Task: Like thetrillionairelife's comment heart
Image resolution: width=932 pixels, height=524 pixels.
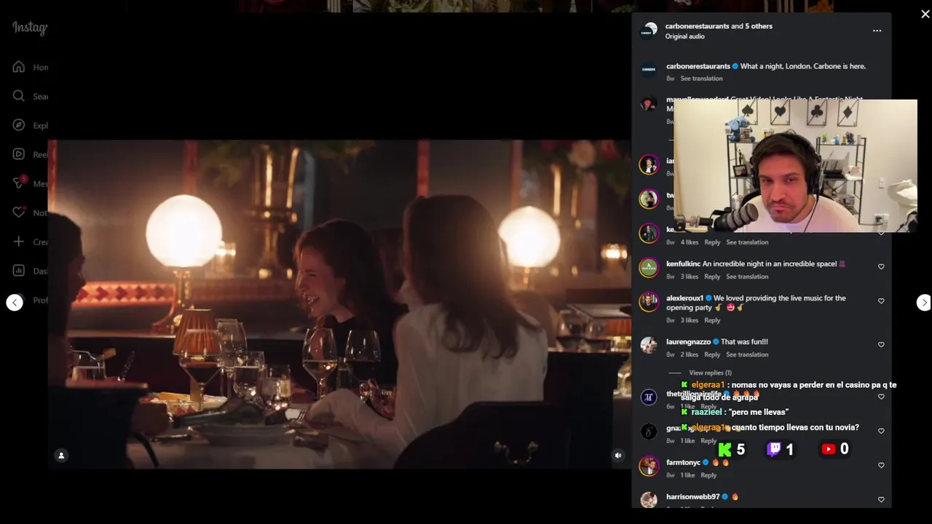Action: pyautogui.click(x=881, y=397)
